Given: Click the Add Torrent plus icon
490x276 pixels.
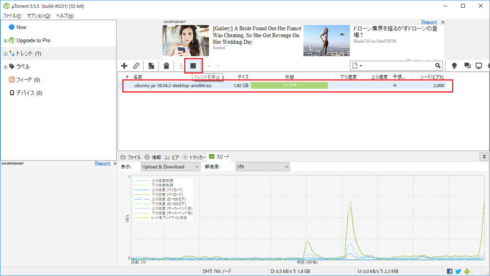Looking at the screenshot, I should 125,66.
